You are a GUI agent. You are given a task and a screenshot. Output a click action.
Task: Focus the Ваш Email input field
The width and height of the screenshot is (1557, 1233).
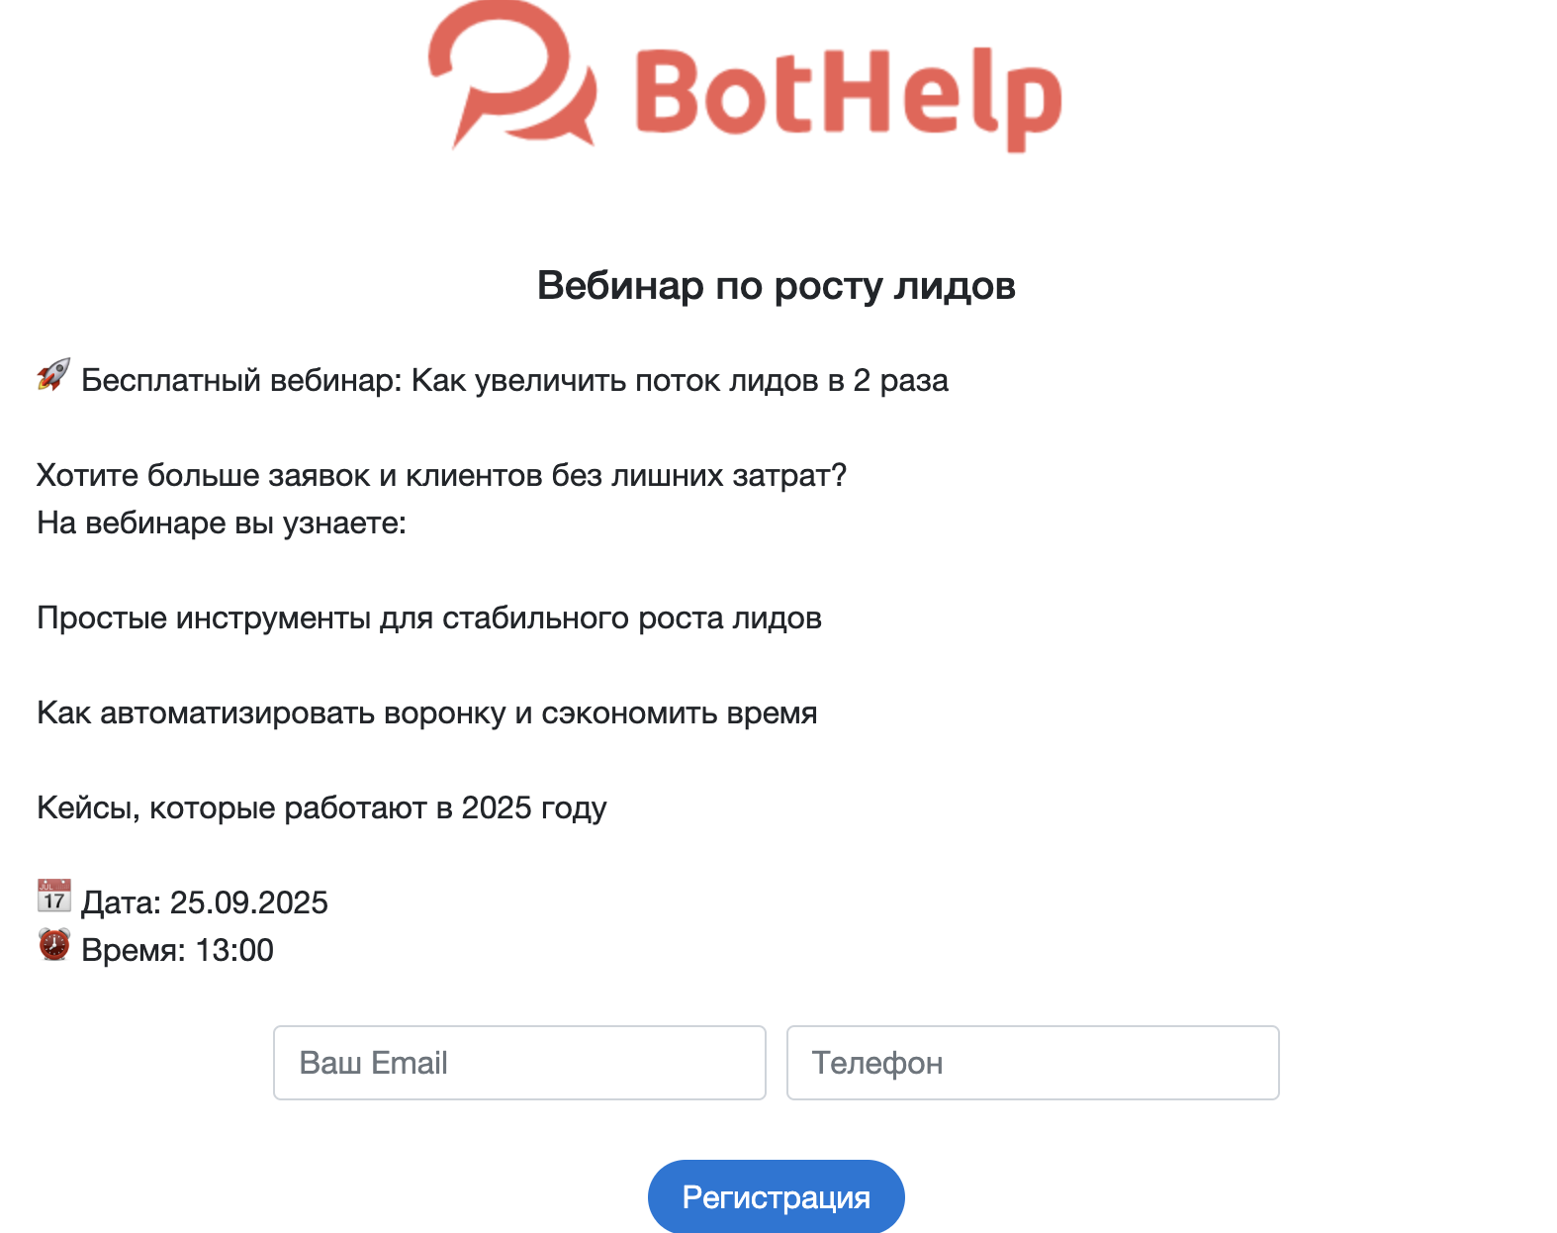(519, 1063)
